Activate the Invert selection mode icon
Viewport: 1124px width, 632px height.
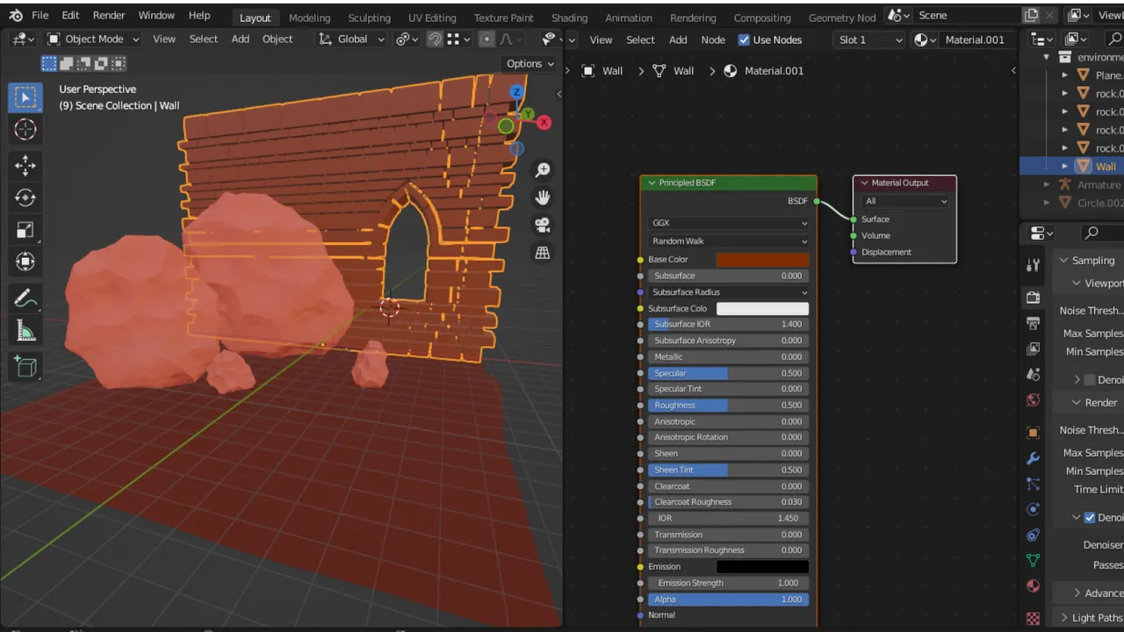[119, 63]
